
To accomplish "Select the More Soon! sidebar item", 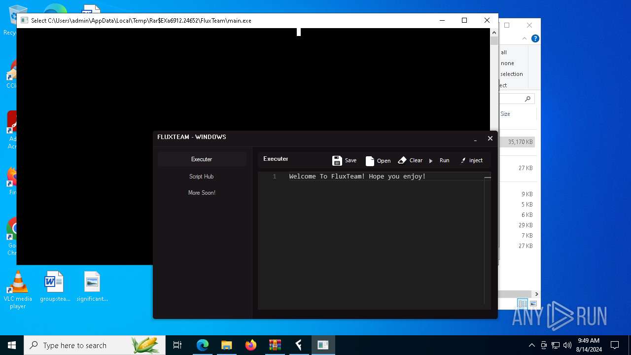I will pyautogui.click(x=202, y=193).
